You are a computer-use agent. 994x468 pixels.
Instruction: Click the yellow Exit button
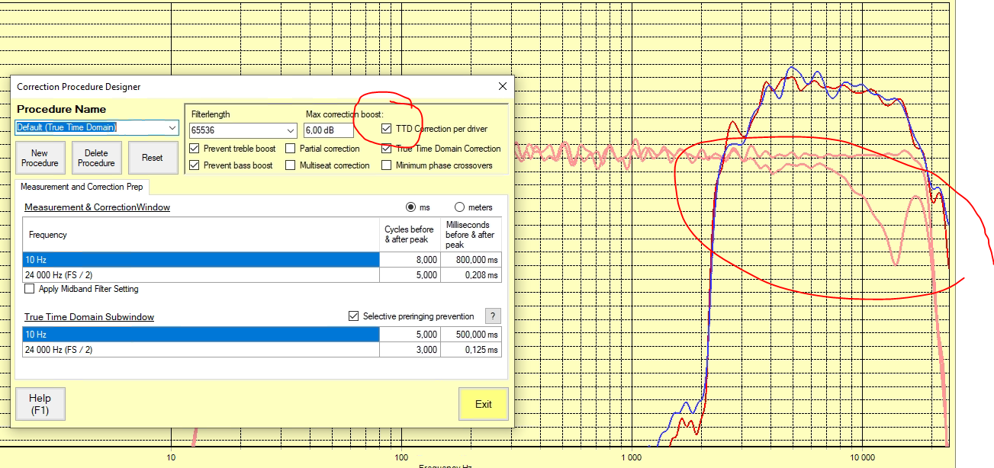pyautogui.click(x=483, y=404)
